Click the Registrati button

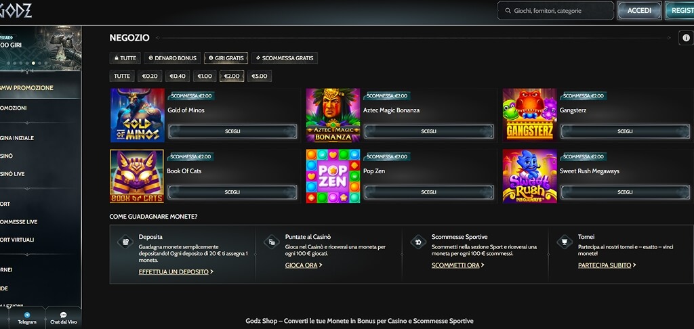click(679, 11)
